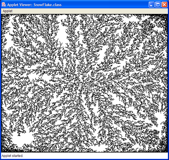Close the Applet Viewer window
This screenshot has width=169, height=160.
pos(164,5)
